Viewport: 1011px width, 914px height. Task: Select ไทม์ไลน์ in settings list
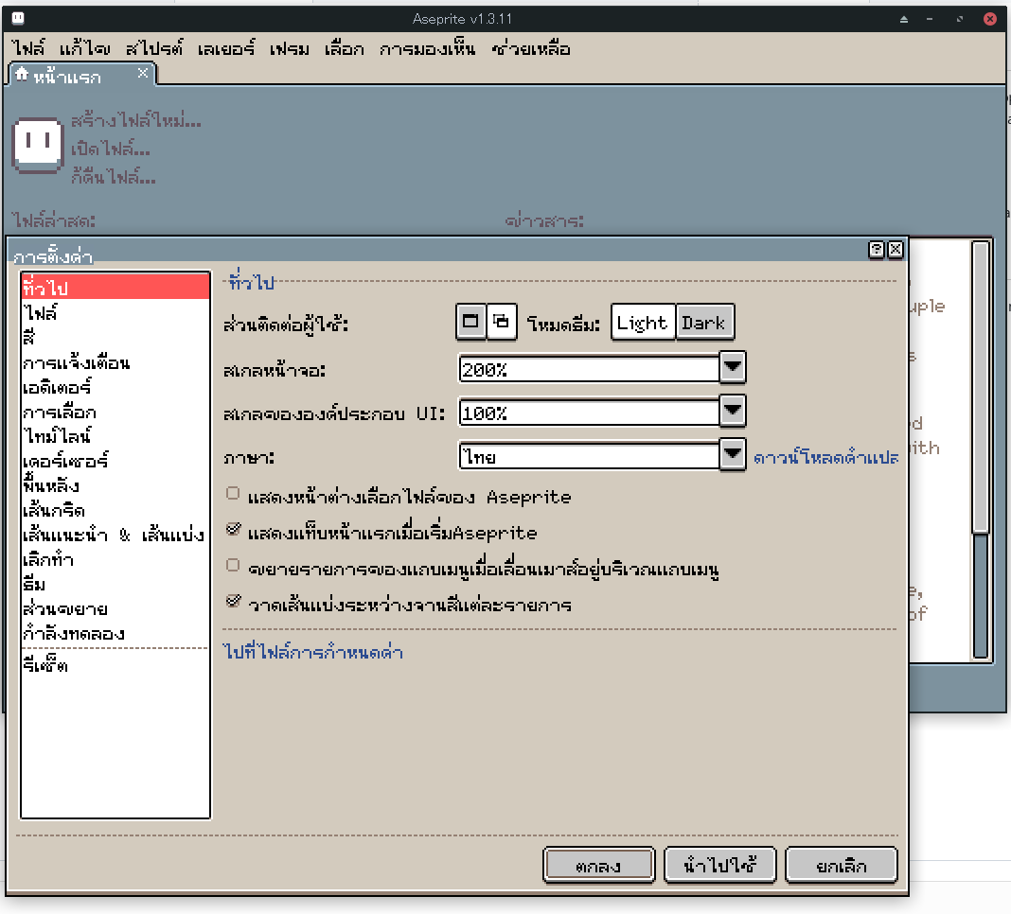[115, 436]
